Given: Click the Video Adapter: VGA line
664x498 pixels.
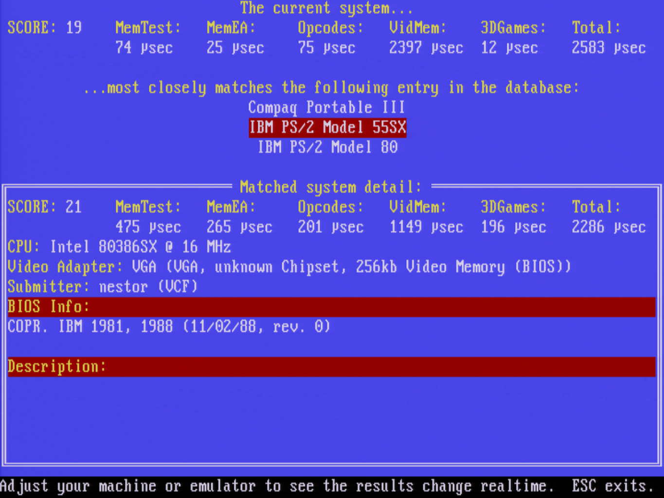Looking at the screenshot, I should [289, 267].
